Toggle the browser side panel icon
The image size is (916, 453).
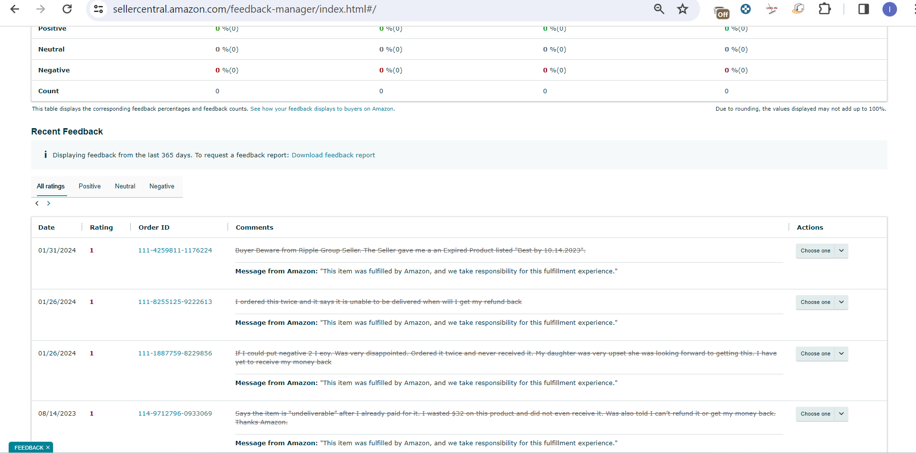click(x=863, y=9)
